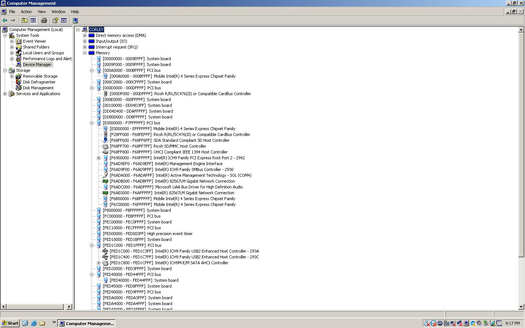Click the Scan for hardware changes icon
The width and height of the screenshot is (525, 328).
[75, 20]
